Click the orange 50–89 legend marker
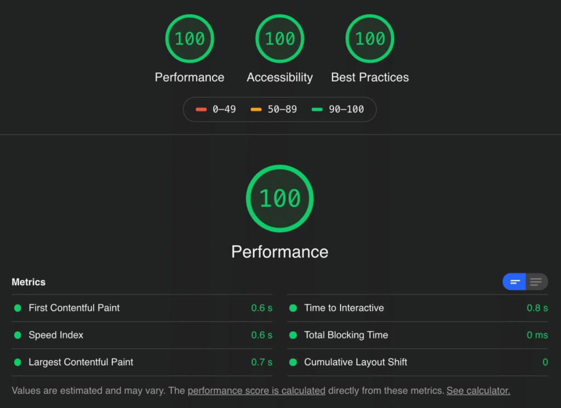 coord(256,110)
